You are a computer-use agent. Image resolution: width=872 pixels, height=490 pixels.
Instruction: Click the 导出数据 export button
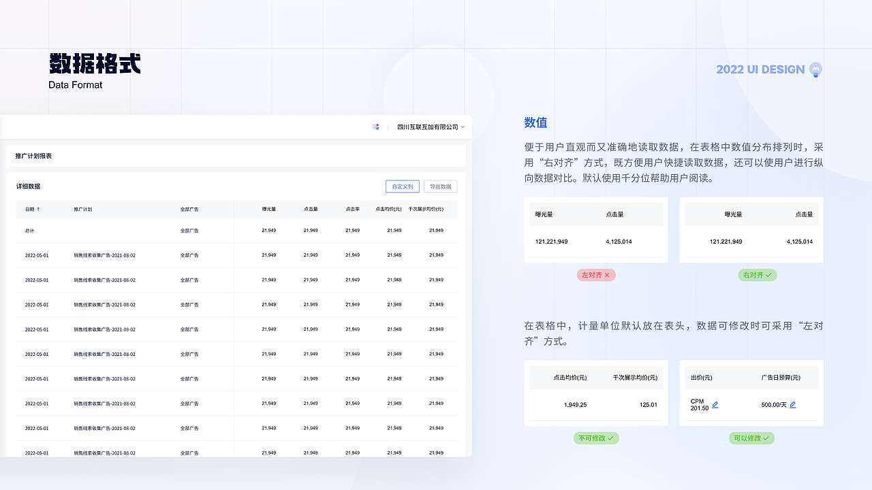click(x=440, y=186)
